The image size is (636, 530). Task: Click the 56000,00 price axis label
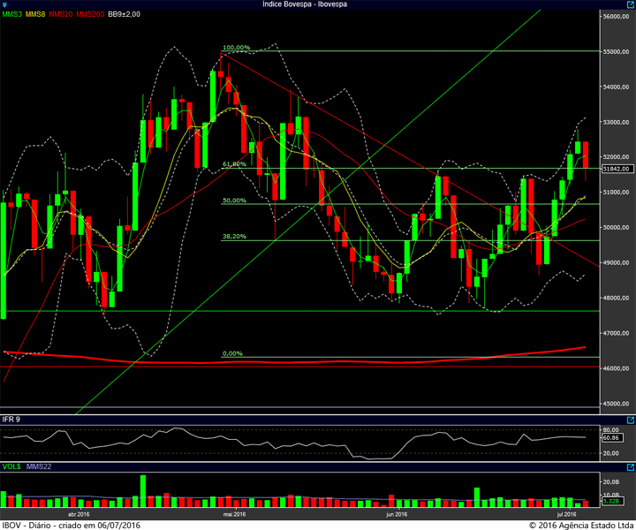(x=617, y=16)
